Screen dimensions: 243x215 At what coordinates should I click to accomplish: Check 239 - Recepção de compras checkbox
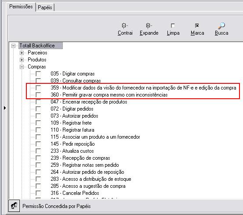38,158
